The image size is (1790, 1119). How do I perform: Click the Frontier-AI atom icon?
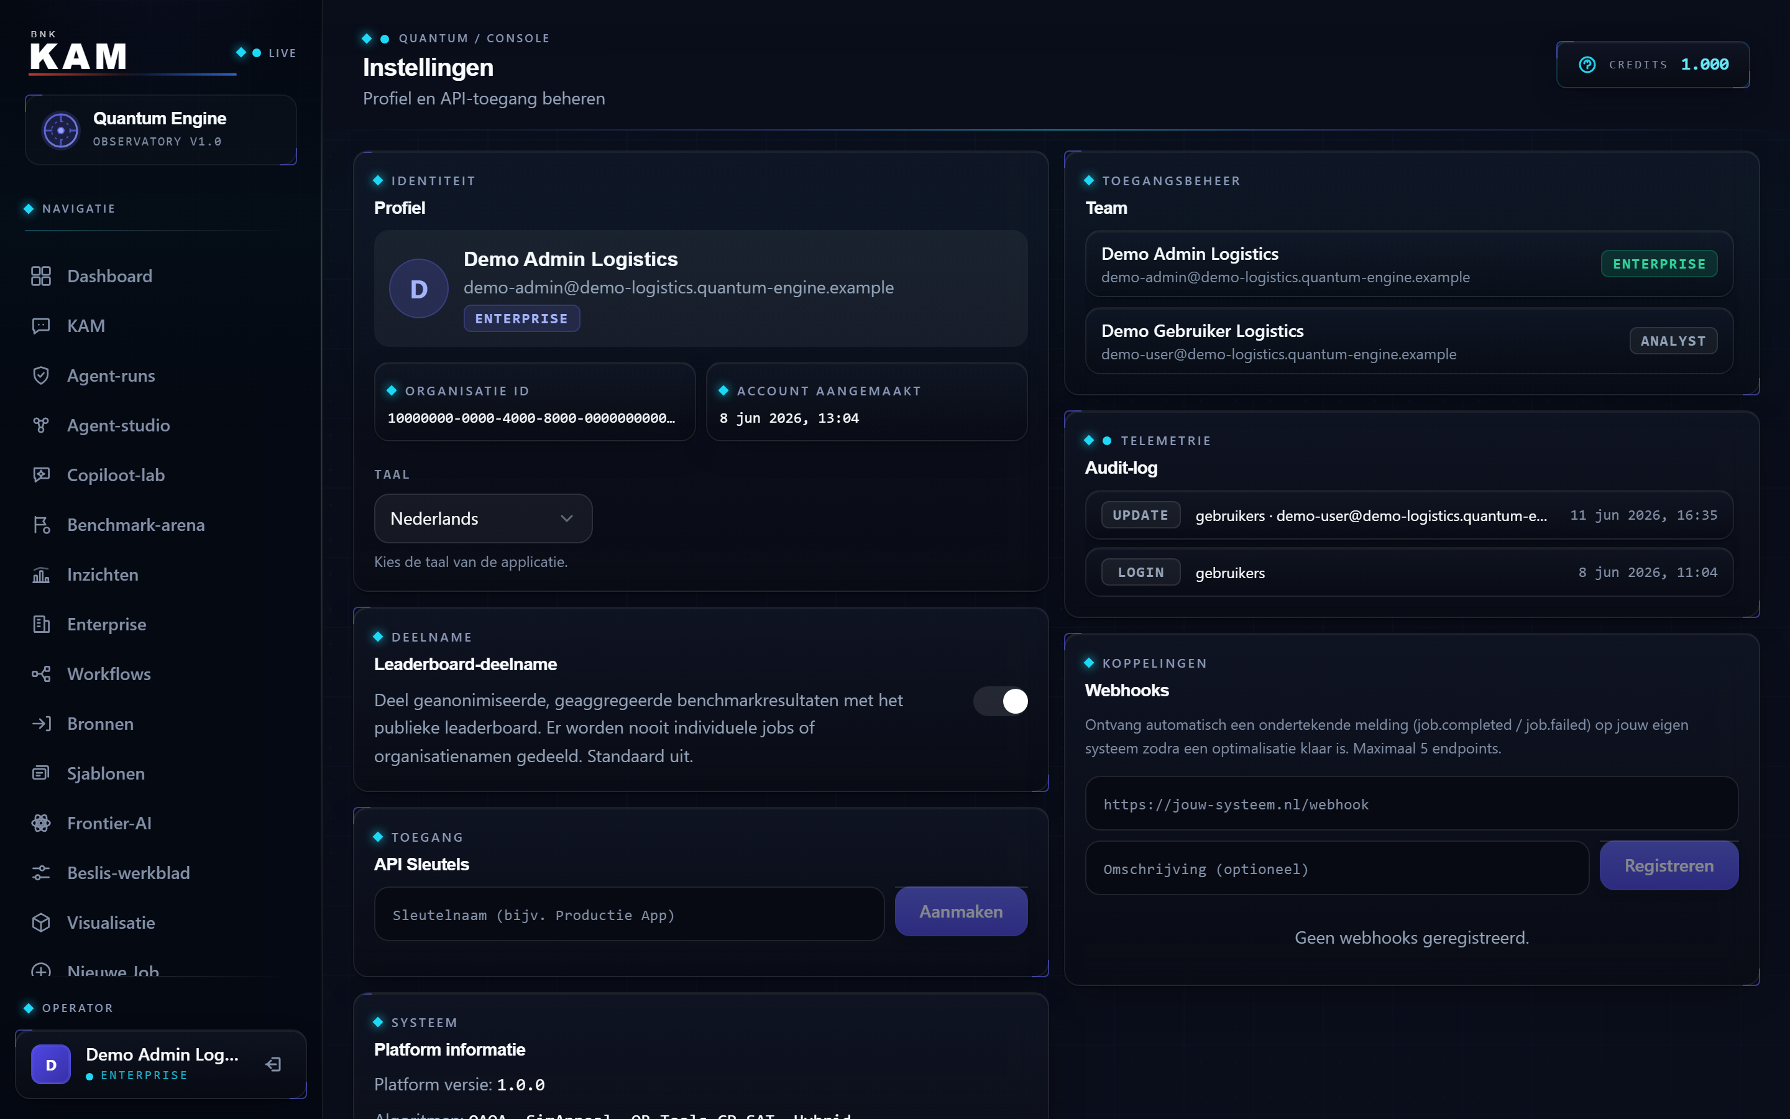click(40, 823)
